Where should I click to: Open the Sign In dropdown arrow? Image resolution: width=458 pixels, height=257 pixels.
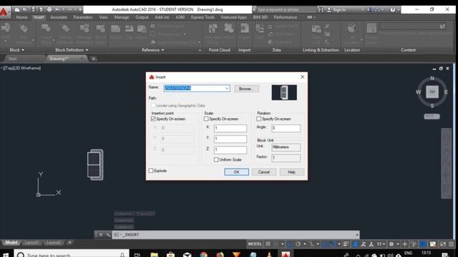(x=363, y=9)
